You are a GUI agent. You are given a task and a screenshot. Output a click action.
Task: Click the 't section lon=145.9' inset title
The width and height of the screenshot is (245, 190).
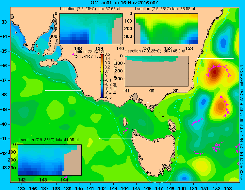[155, 51]
